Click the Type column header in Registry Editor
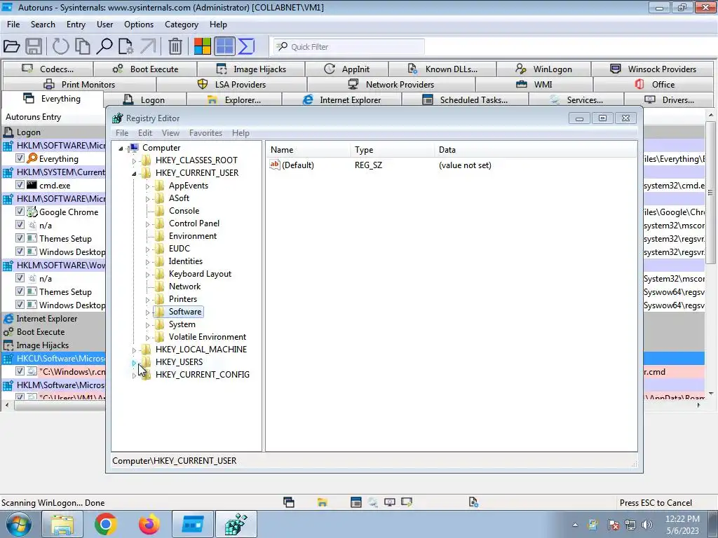The image size is (718, 538). point(392,150)
